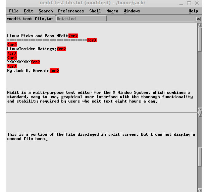The image size is (208, 192).
Task: Close the current tab with X button
Action: coord(199,19)
